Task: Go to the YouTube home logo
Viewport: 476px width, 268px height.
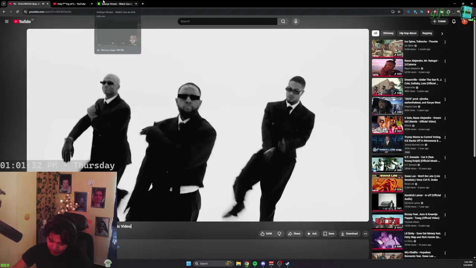Action: (x=22, y=21)
